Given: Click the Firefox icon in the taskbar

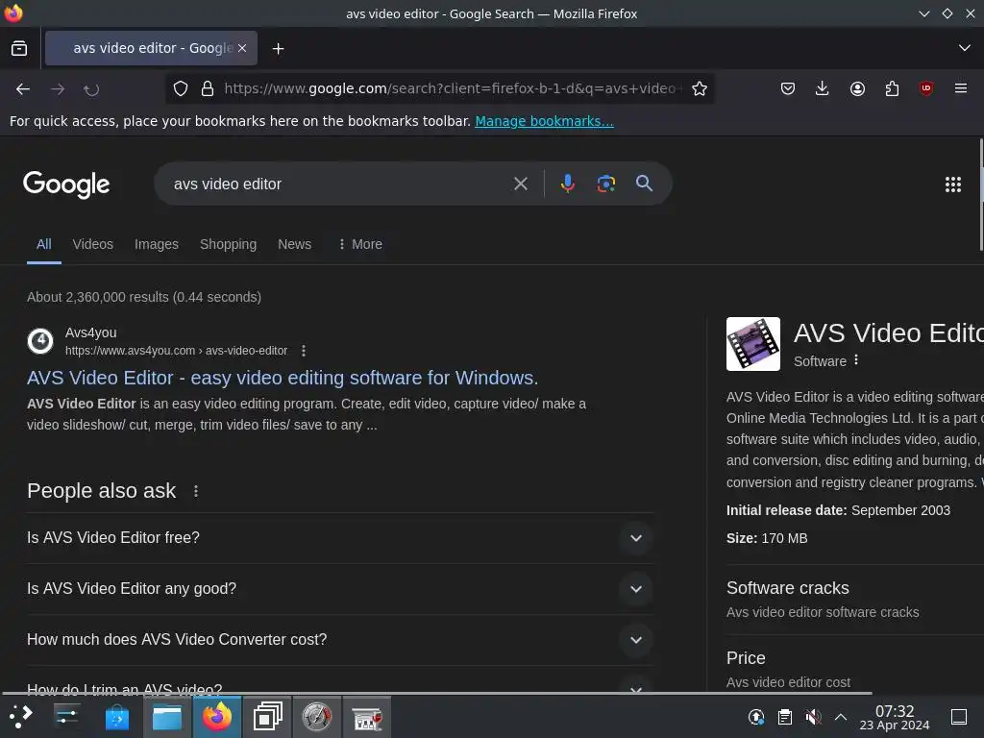Looking at the screenshot, I should tap(217, 717).
